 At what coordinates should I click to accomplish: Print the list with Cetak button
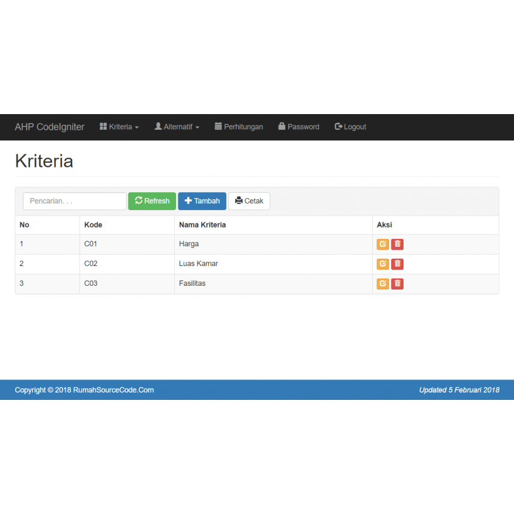coord(249,201)
